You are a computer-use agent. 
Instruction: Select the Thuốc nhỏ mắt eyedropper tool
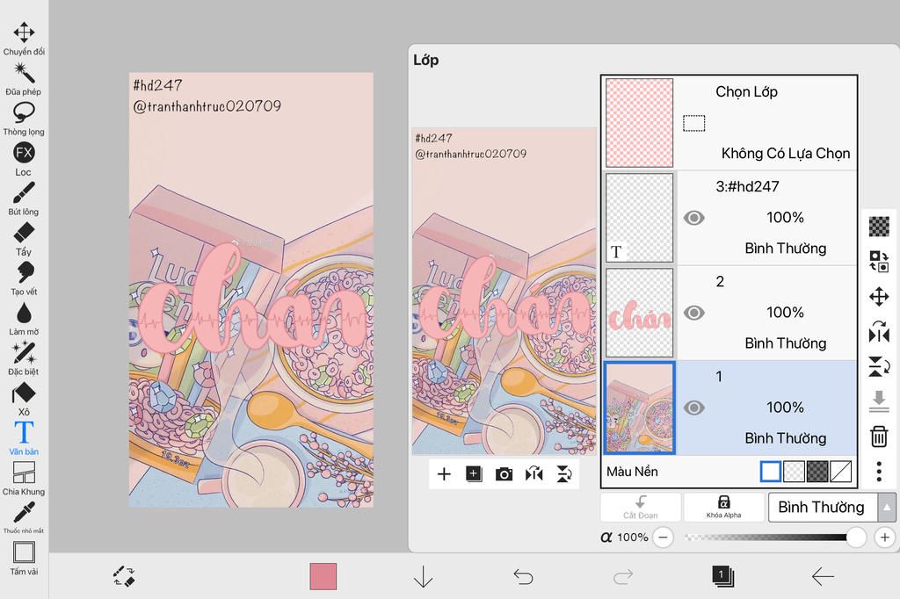pyautogui.click(x=24, y=517)
